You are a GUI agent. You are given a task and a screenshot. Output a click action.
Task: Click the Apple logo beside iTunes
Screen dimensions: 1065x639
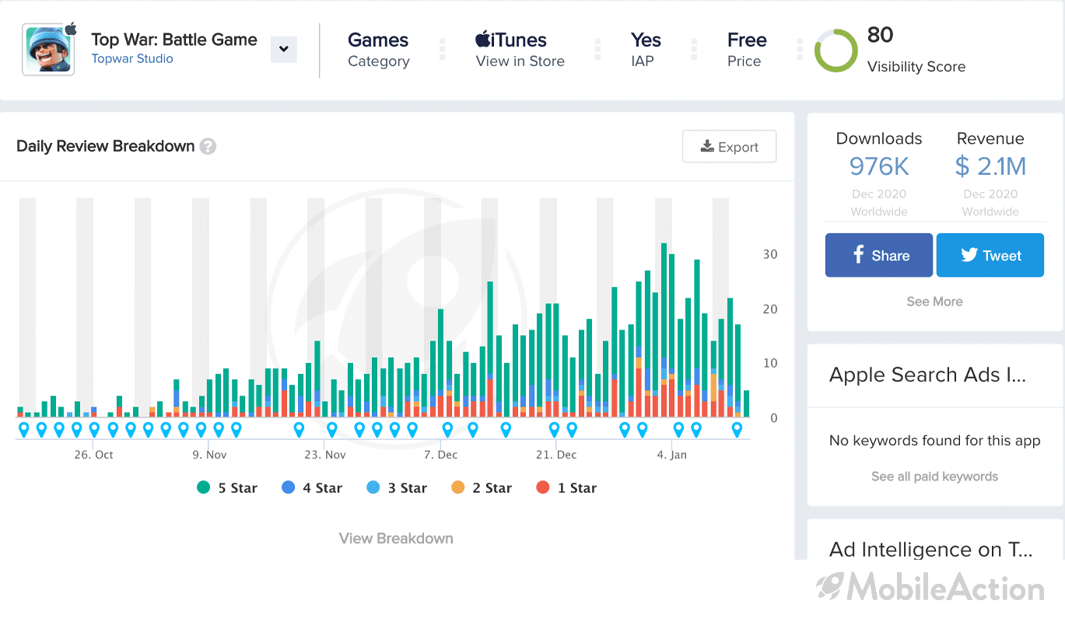pyautogui.click(x=482, y=39)
